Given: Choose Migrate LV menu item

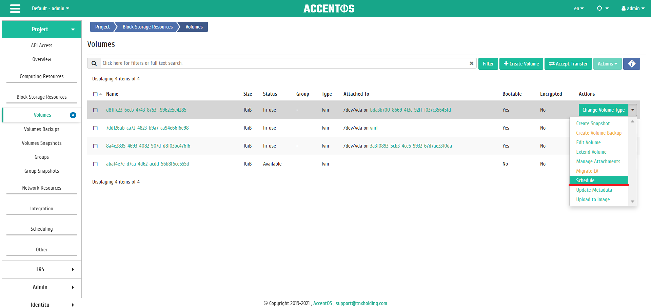Looking at the screenshot, I should tap(587, 171).
